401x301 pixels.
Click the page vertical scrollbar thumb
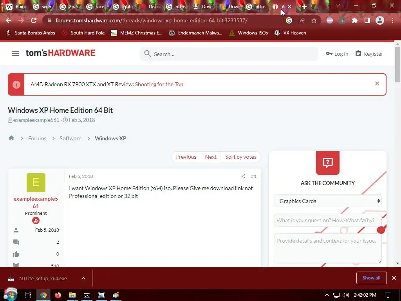[x=397, y=65]
